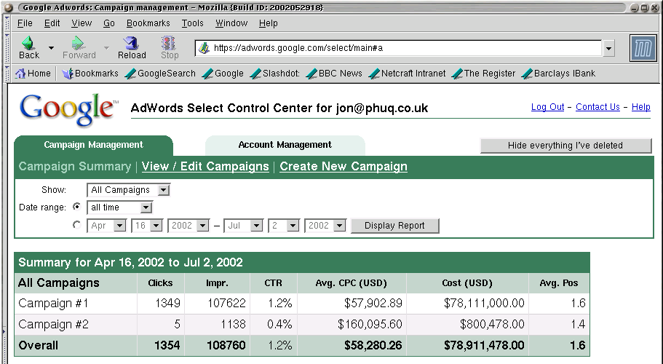Open the File menu
663x364 pixels.
(x=25, y=23)
